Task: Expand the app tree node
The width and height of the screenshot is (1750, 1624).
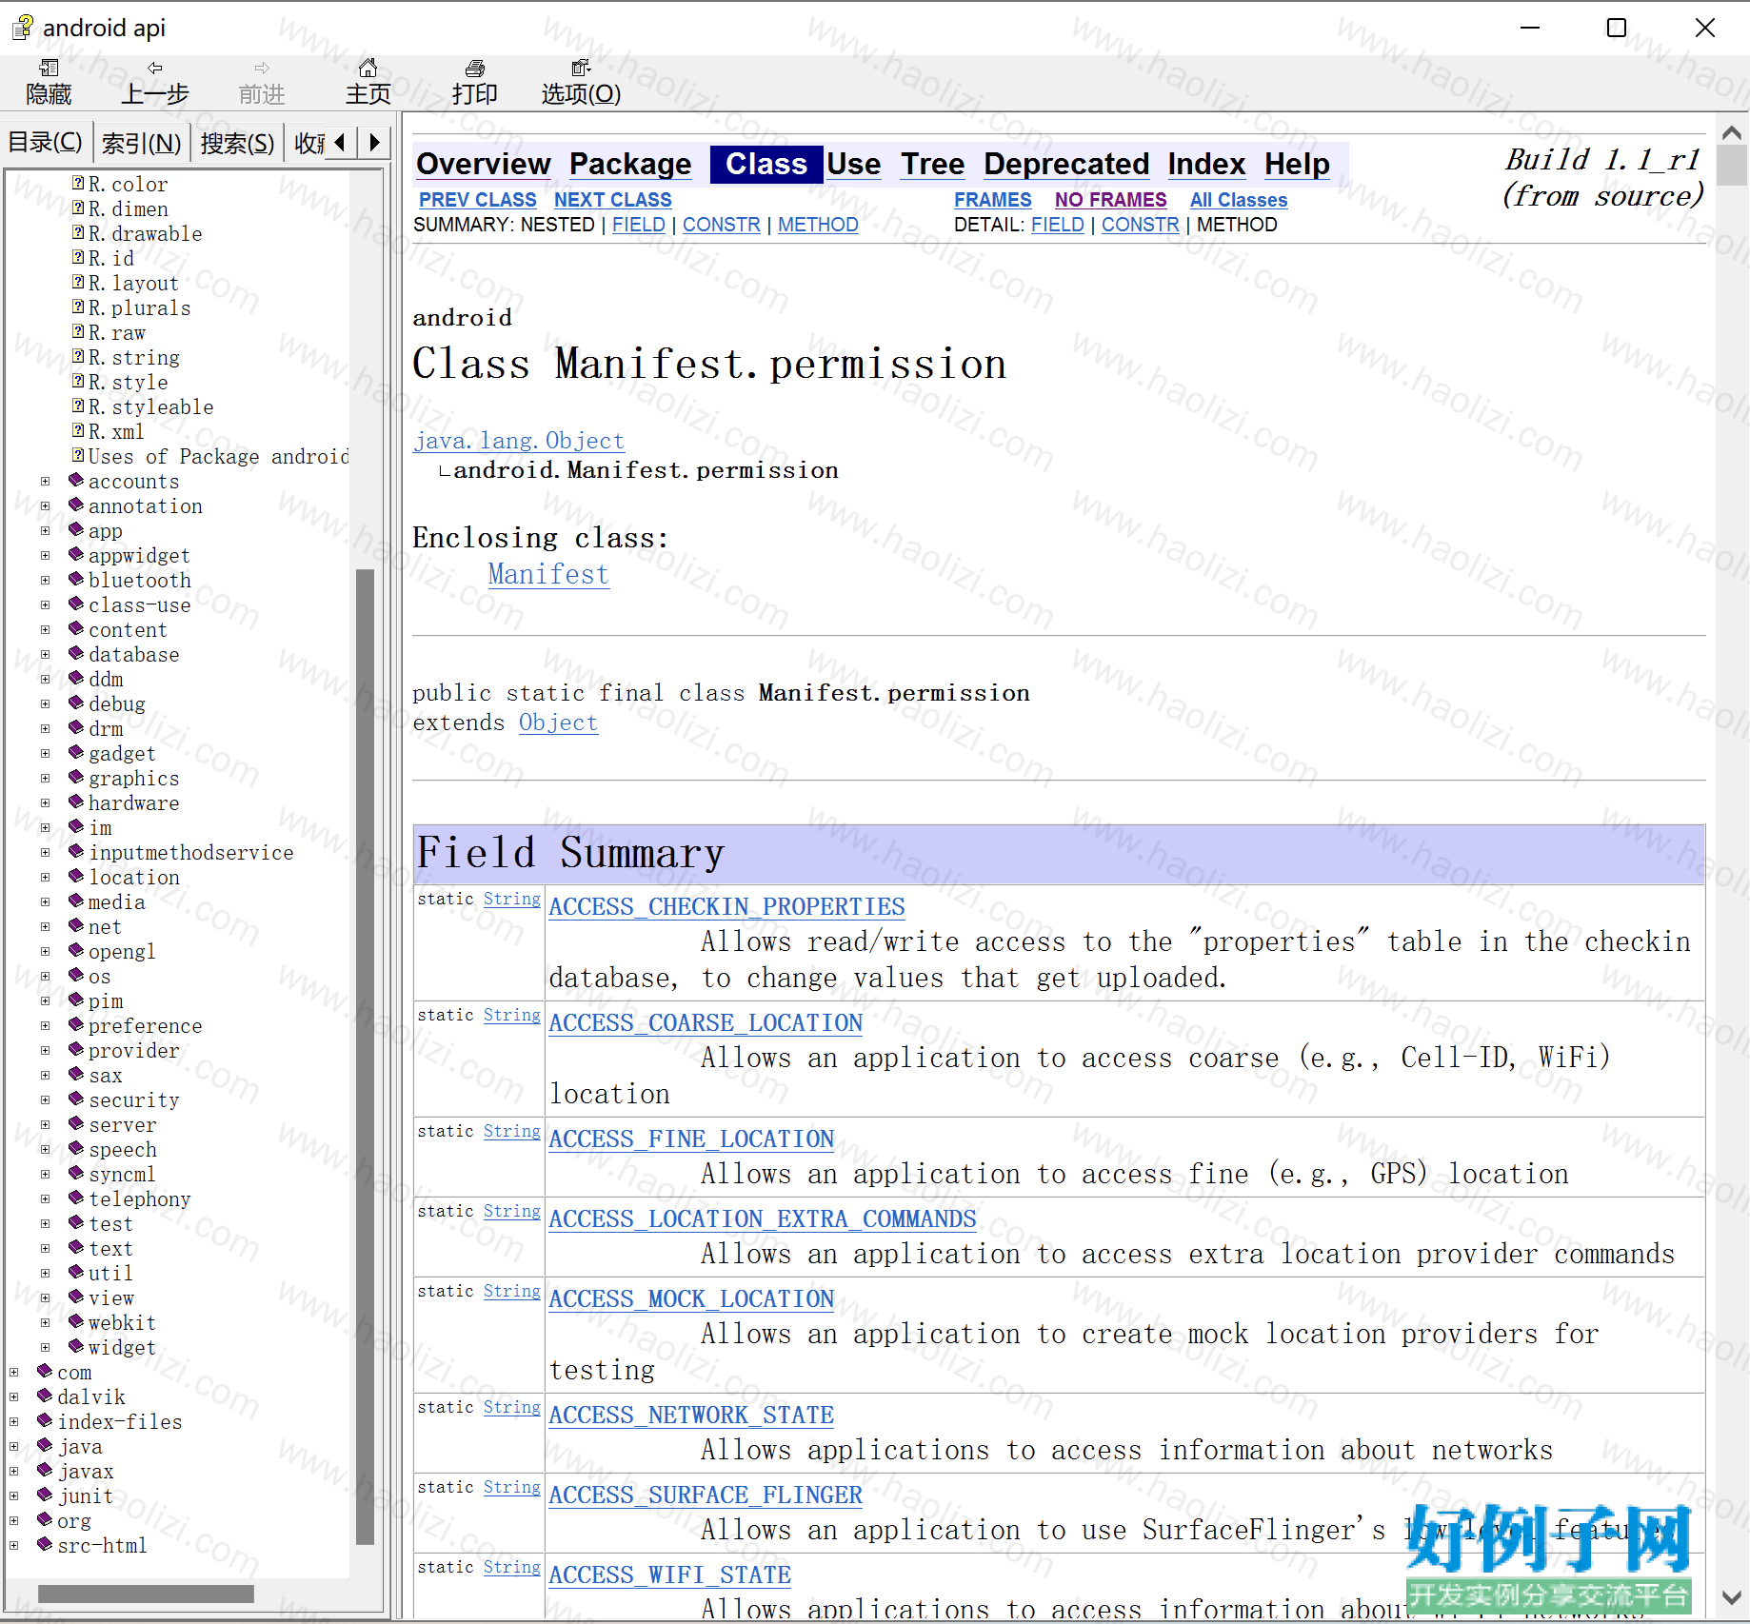Action: [45, 531]
